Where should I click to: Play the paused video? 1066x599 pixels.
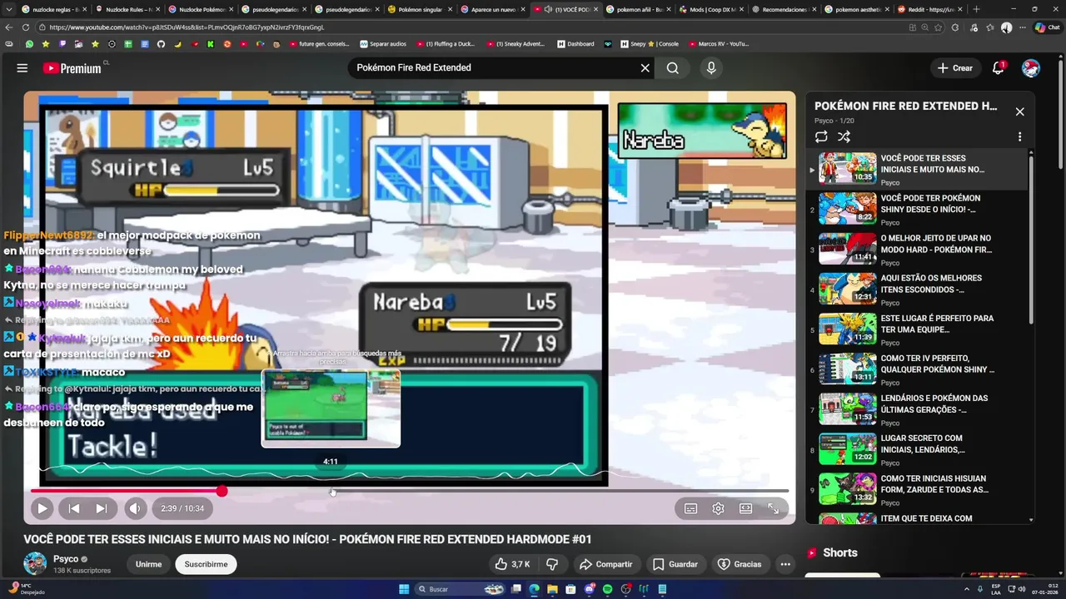42,508
